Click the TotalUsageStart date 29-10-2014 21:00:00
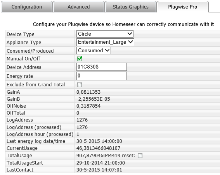 point(100,163)
